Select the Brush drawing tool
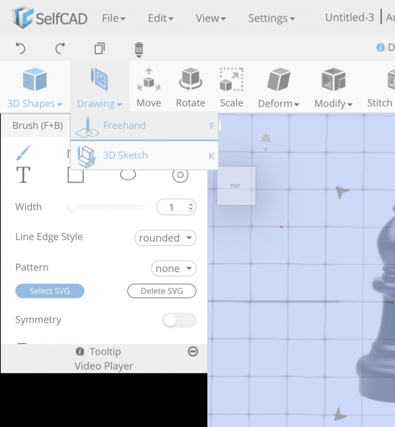 tap(23, 152)
